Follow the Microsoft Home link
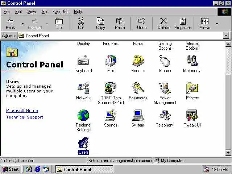 click(x=22, y=111)
